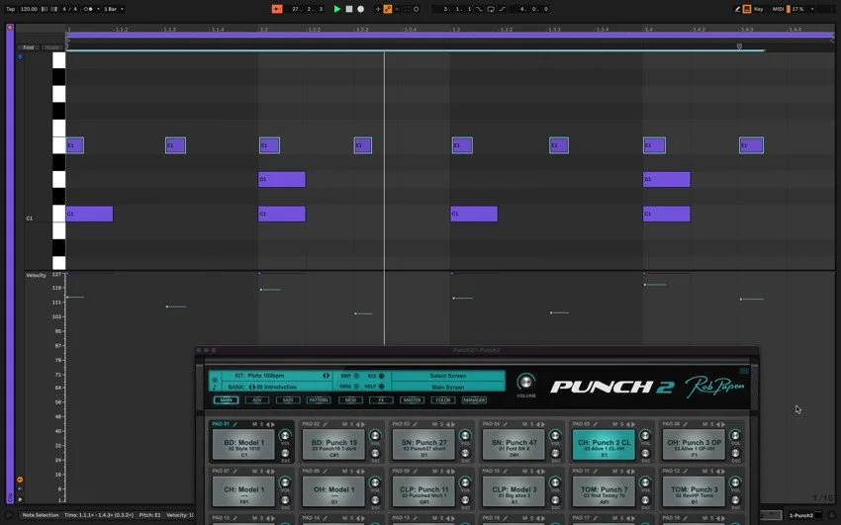
Task: Click the Fold button in the piano roll
Action: coord(29,47)
